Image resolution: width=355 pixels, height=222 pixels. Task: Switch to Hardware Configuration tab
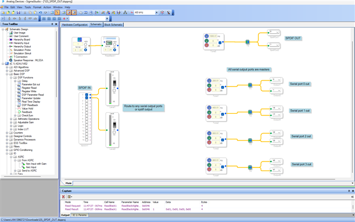tap(75, 24)
